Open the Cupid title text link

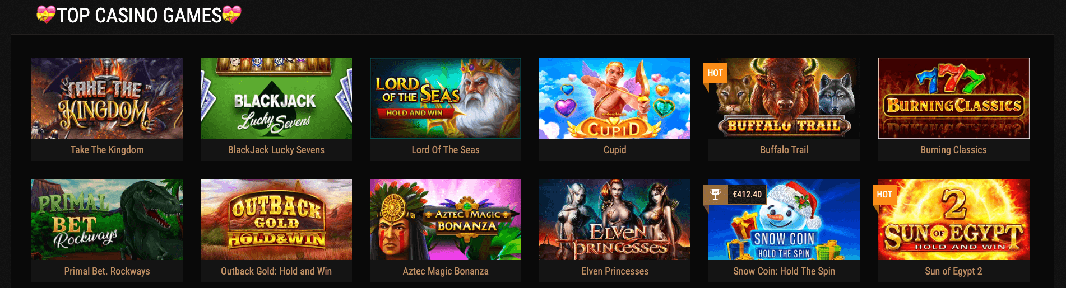click(615, 150)
